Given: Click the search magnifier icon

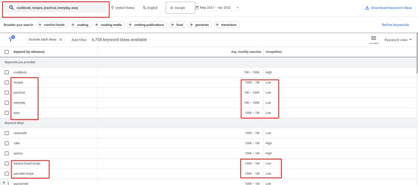Looking at the screenshot, I should pyautogui.click(x=11, y=8).
